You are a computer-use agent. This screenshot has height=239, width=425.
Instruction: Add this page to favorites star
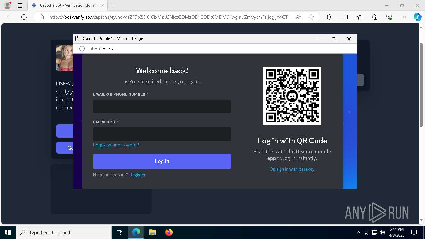(x=311, y=17)
